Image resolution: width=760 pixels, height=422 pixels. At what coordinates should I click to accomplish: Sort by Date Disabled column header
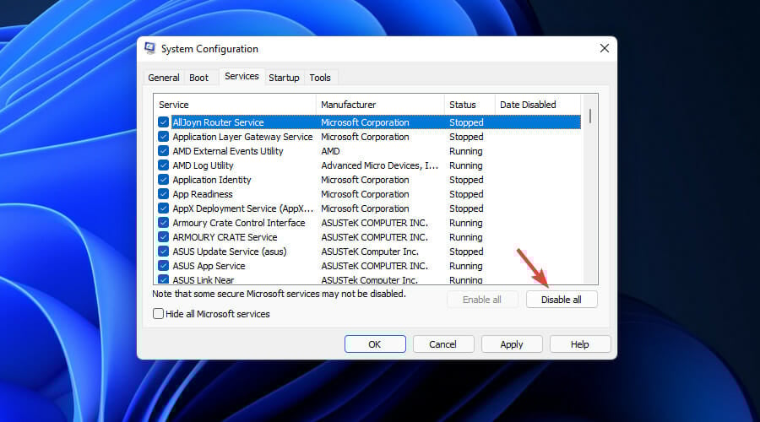tap(538, 105)
